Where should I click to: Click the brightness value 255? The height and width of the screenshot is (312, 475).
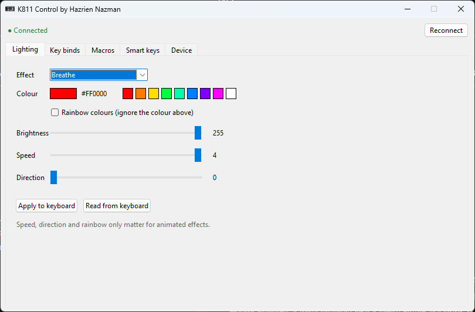click(x=218, y=133)
